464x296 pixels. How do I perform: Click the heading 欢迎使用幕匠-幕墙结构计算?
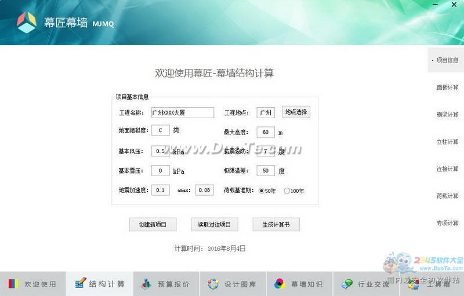(214, 73)
